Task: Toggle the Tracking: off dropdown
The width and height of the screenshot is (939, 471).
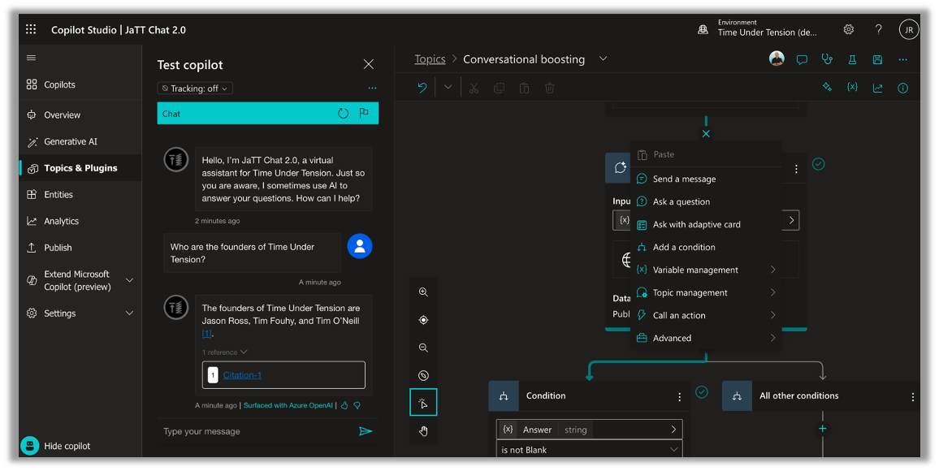Action: coord(195,88)
